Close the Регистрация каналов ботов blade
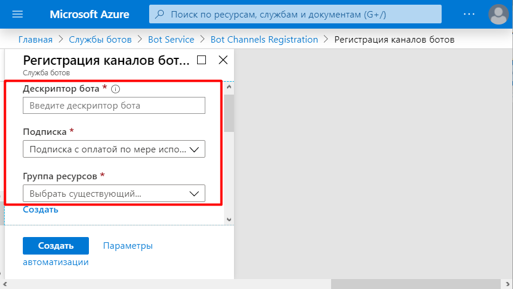The height and width of the screenshot is (289, 513). pyautogui.click(x=223, y=60)
